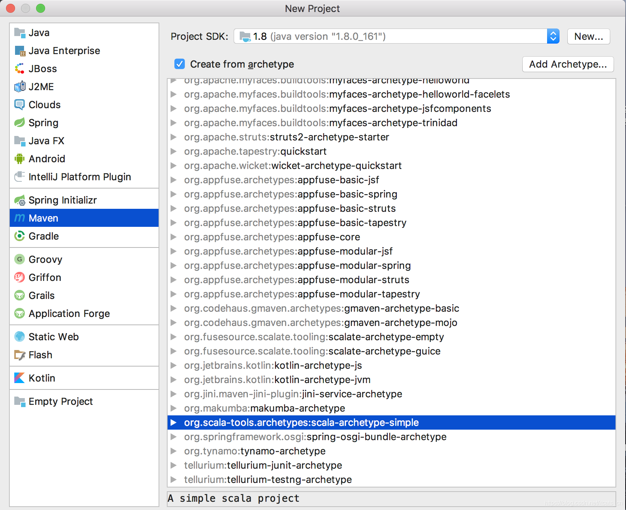
Task: Select kotlin-archetype-js archetype
Action: 273,365
